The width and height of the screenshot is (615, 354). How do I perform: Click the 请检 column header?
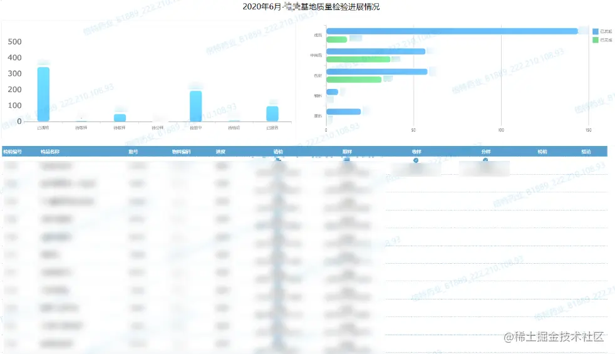coord(278,152)
